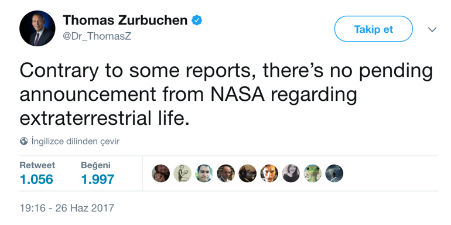Viewport: 451px width, 225px height.
Task: Open the Thomas Zurbuchen name link
Action: (125, 20)
